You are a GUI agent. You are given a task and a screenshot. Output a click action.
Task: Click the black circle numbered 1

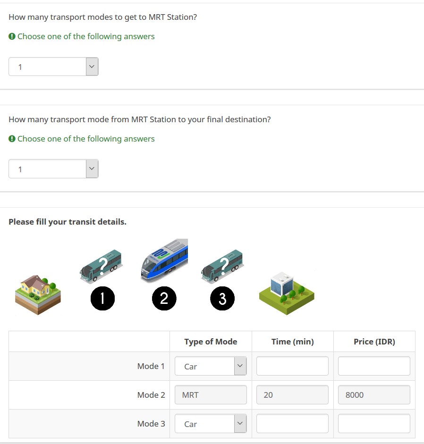click(x=102, y=298)
